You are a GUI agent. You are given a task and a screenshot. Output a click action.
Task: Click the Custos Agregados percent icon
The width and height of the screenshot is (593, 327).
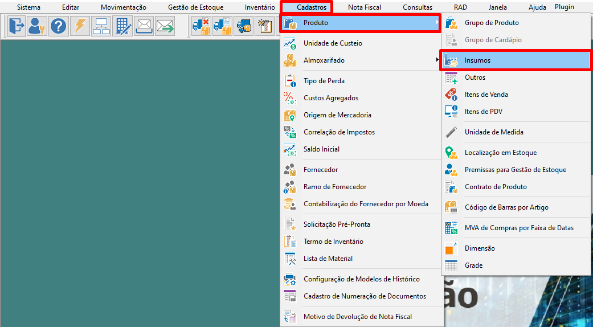coord(290,97)
